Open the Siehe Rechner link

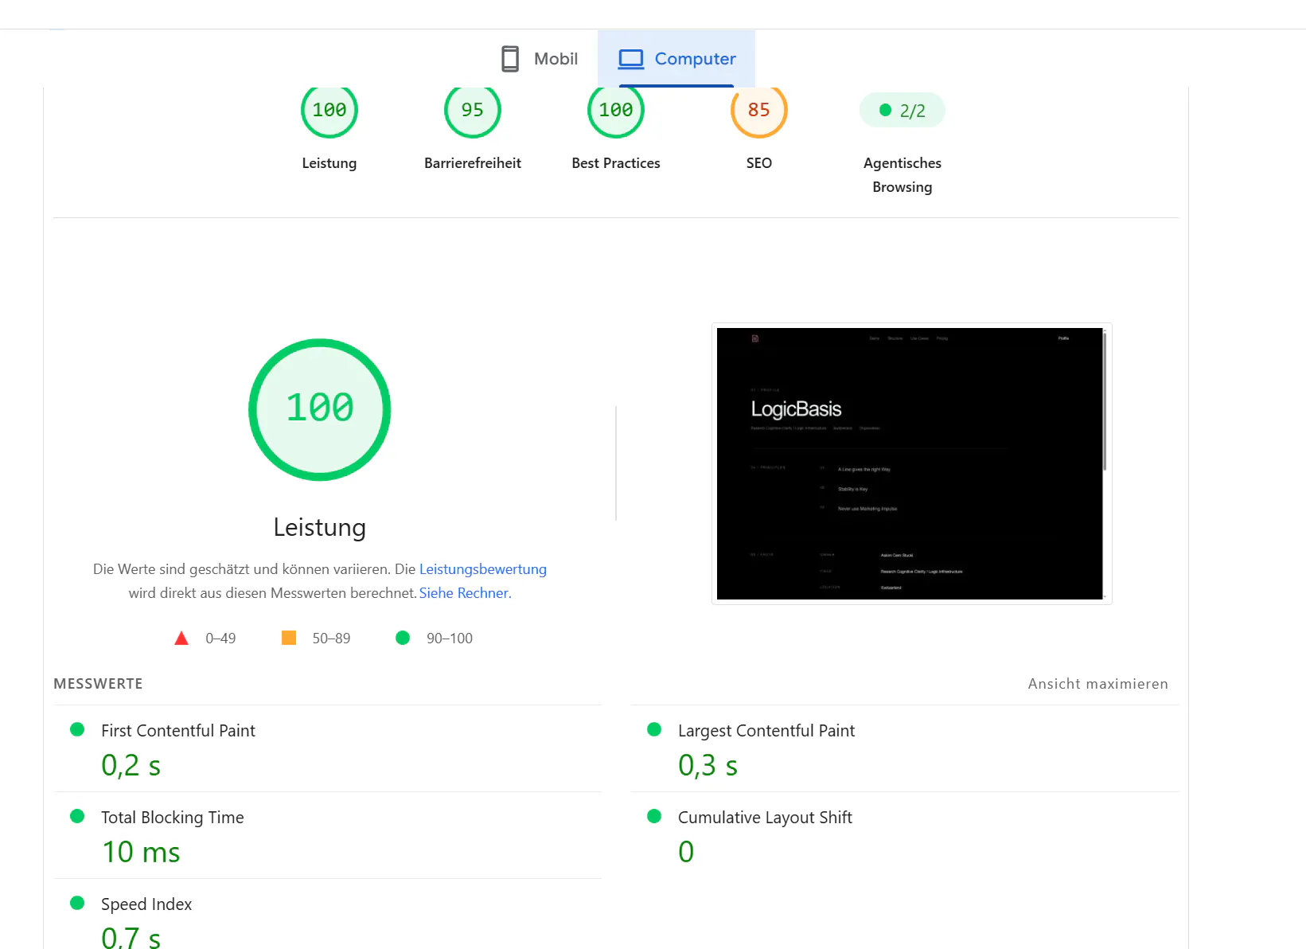[464, 593]
